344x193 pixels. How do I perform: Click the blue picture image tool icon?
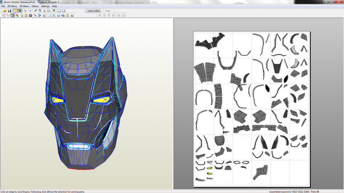[31, 15]
